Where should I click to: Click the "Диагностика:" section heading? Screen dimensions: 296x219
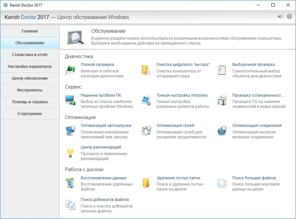tap(79, 56)
